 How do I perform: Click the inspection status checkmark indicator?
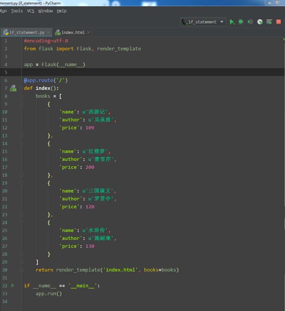(284, 39)
